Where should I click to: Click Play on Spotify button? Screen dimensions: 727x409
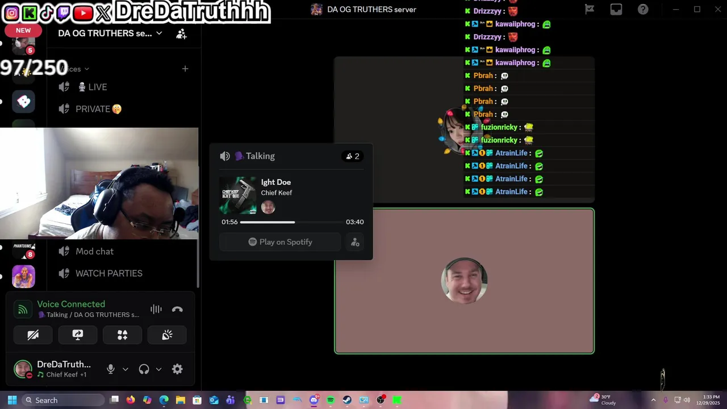pos(280,242)
